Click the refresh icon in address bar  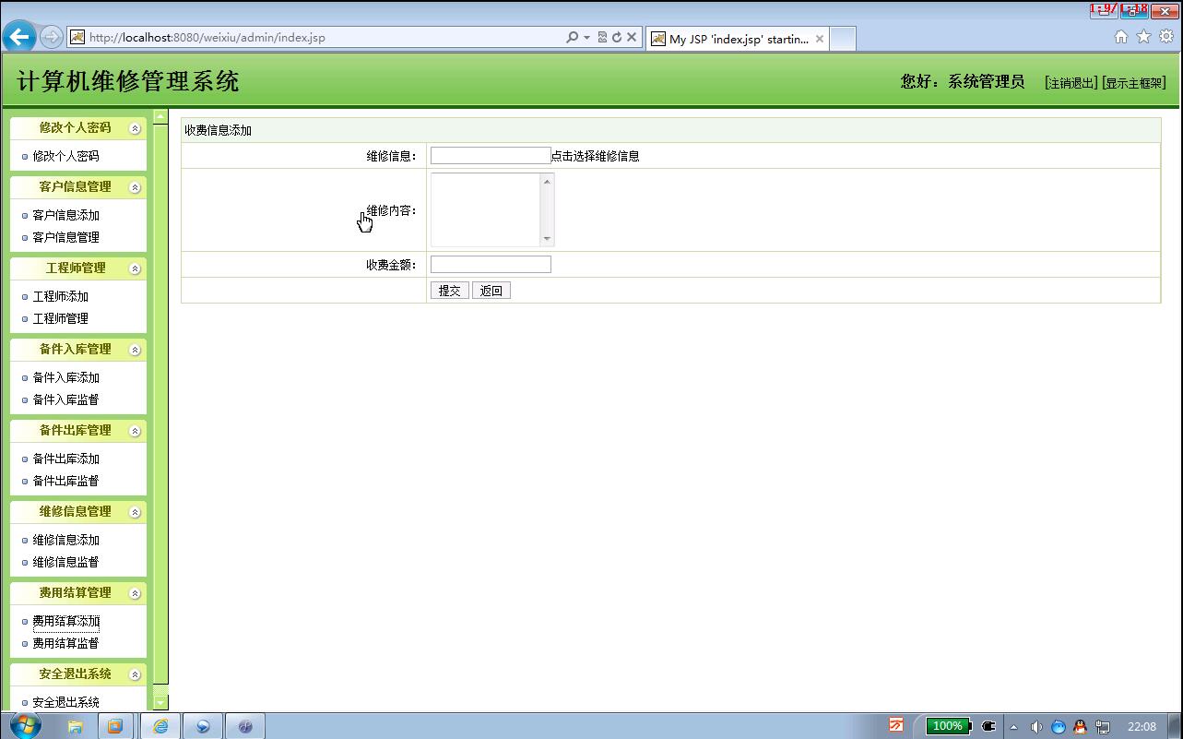click(x=617, y=38)
